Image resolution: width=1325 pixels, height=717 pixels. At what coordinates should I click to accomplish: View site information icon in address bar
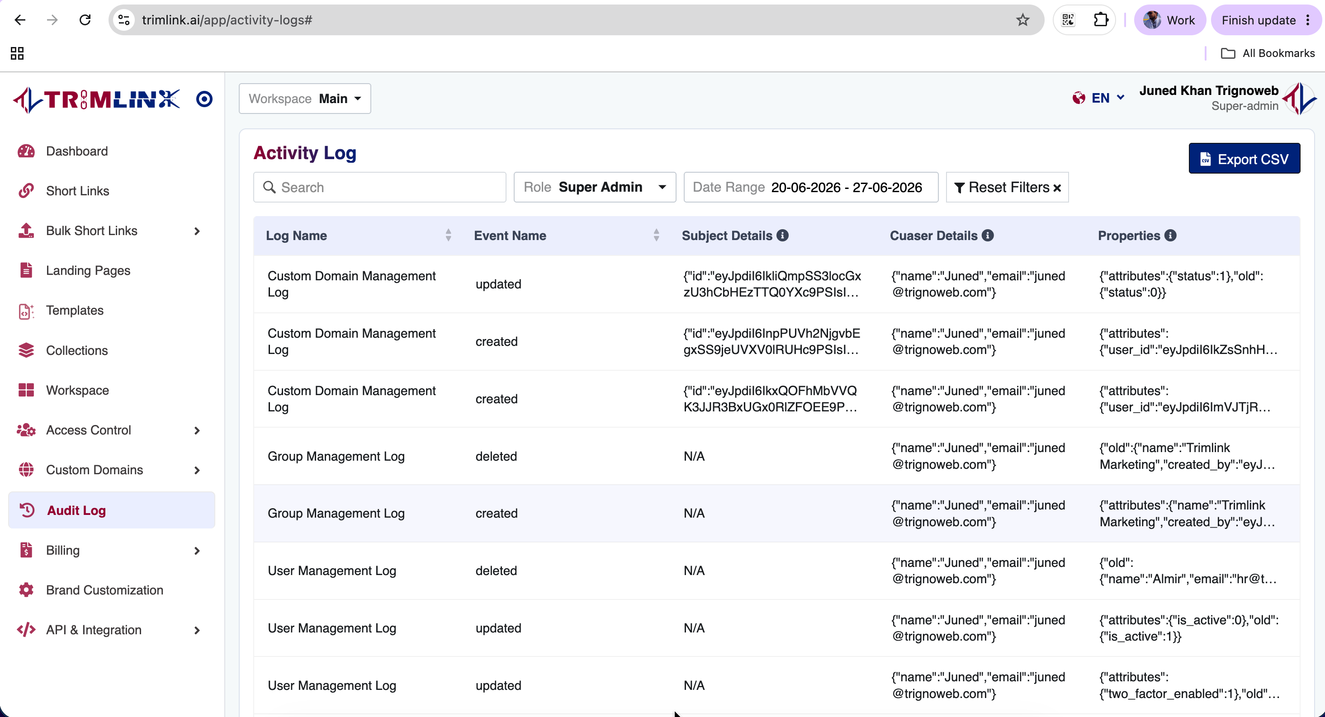click(x=124, y=20)
